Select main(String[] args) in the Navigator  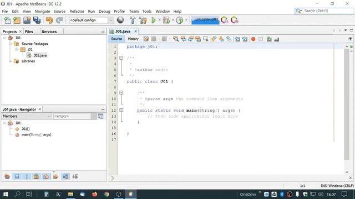pos(36,135)
